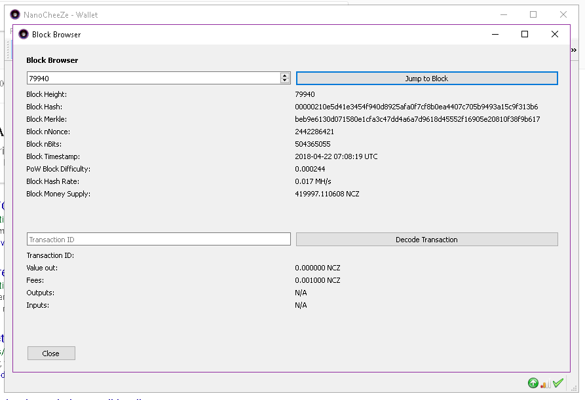
Task: Increase block number with spinner up arrow
Action: pyautogui.click(x=285, y=75)
